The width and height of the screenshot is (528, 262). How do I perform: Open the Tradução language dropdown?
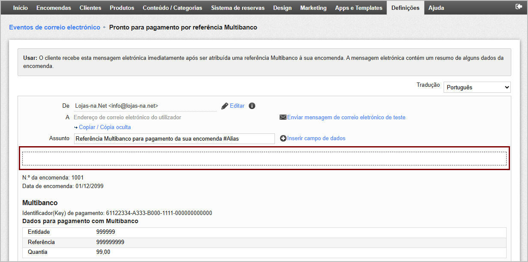477,87
